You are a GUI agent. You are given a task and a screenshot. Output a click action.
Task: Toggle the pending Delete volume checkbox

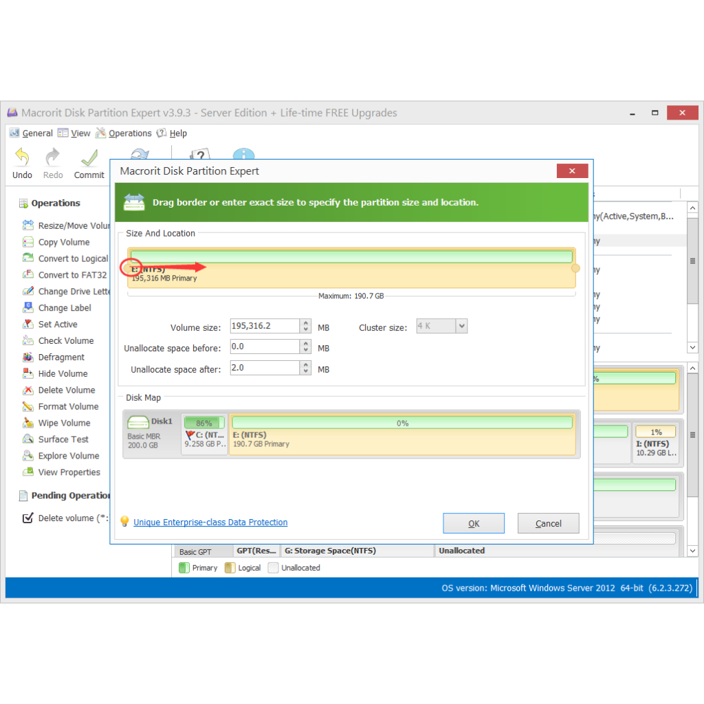click(27, 518)
